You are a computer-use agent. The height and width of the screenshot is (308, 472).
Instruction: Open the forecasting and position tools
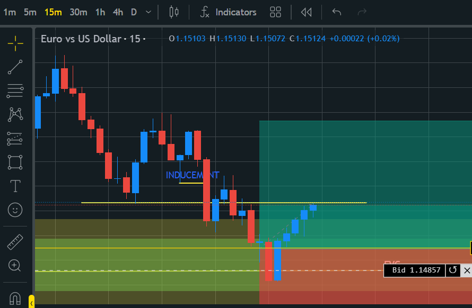[15, 138]
